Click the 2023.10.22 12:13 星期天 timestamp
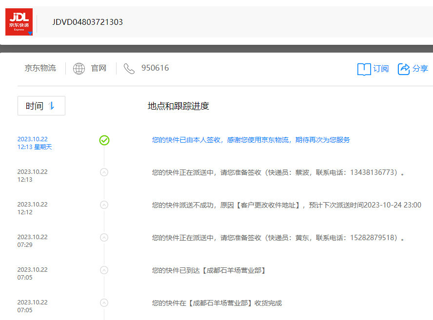 (x=35, y=143)
